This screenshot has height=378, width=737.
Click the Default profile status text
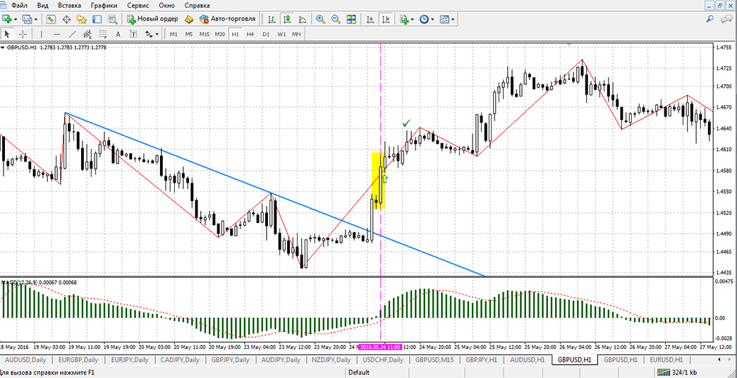[x=358, y=373]
